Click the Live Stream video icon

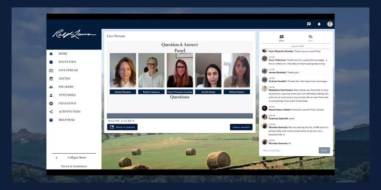point(51,70)
